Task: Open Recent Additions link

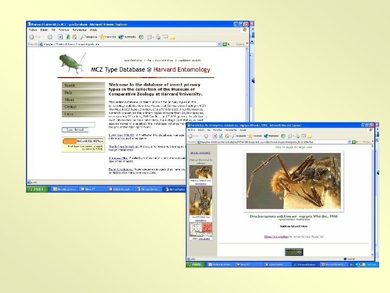Action: [121, 169]
